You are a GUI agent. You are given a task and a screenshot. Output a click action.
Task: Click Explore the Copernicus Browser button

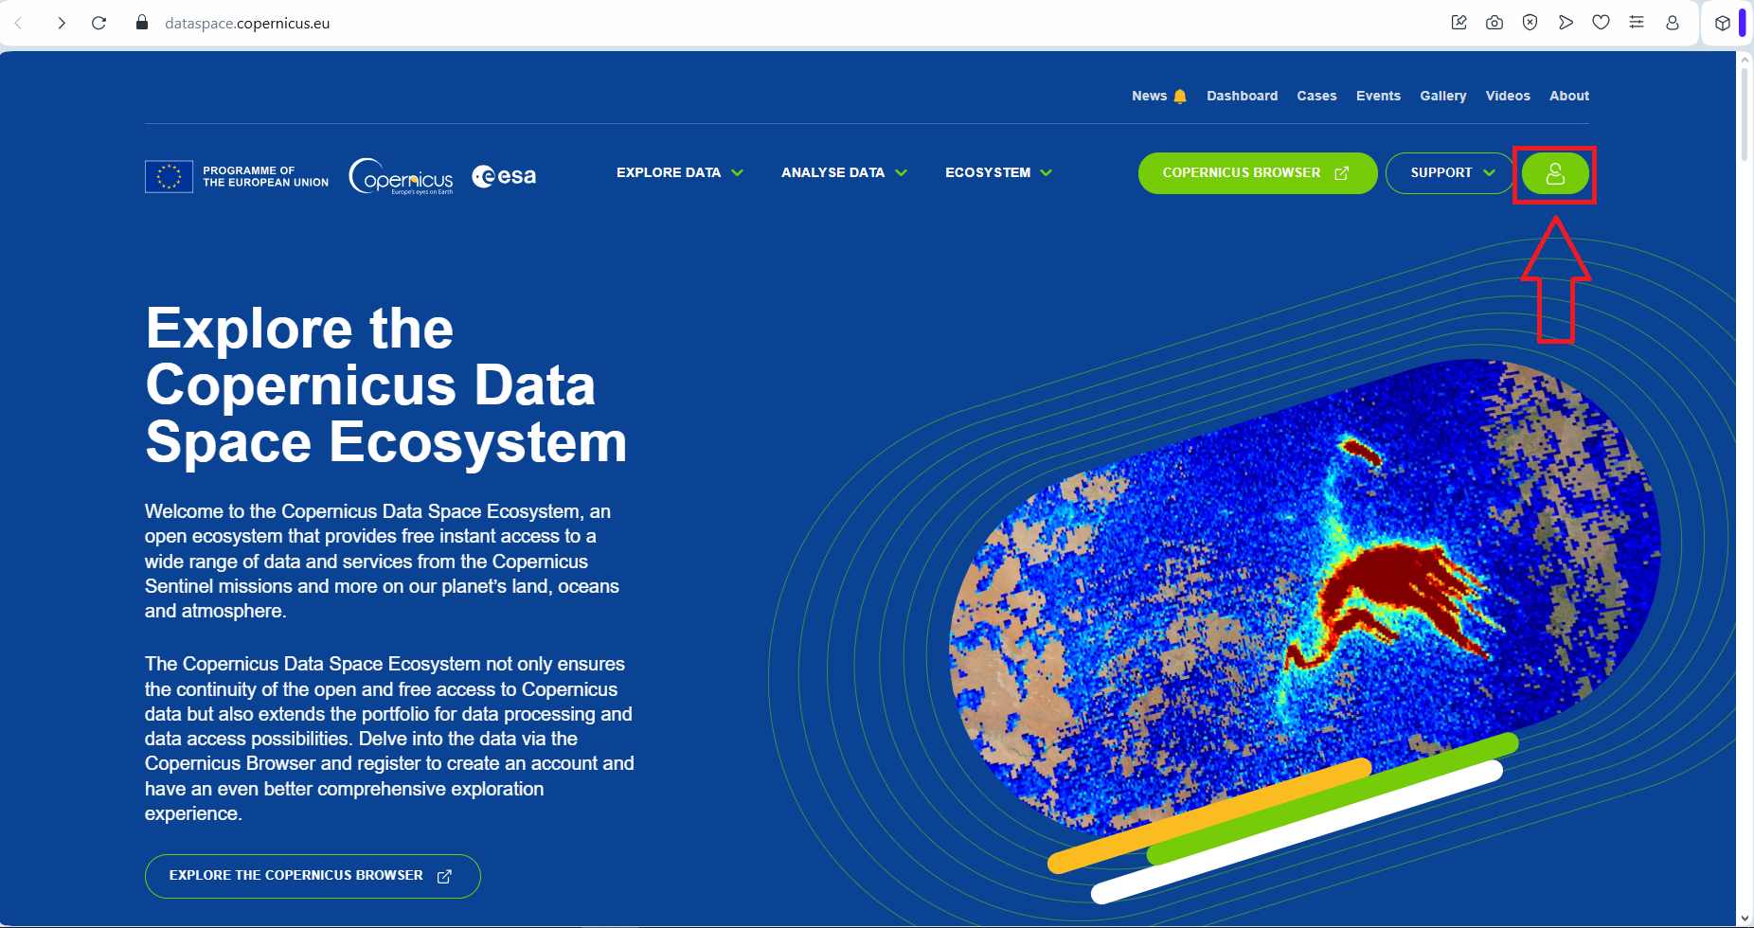click(312, 876)
